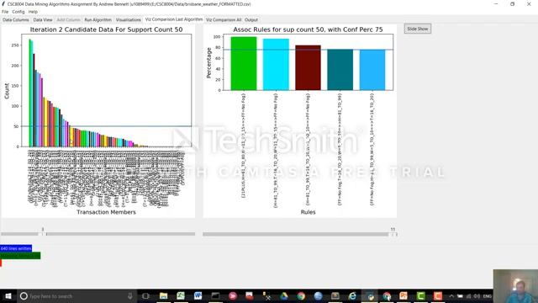Click the 'Transaction Members' axis label
Viewport: 538px width, 303px height.
point(107,212)
